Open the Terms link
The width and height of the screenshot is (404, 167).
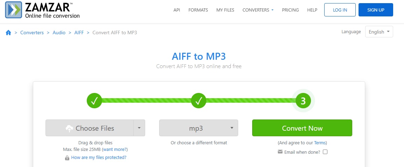[320, 143]
